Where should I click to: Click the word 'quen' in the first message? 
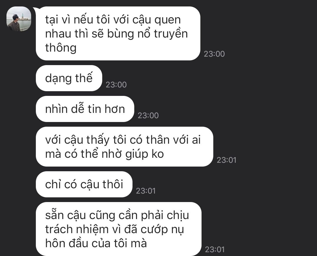point(167,20)
